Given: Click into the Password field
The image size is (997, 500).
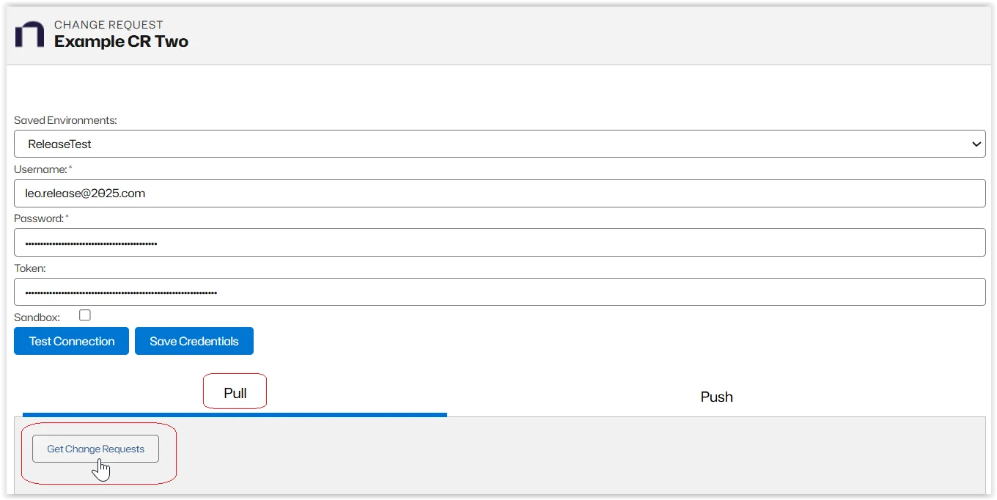Looking at the screenshot, I should tap(498, 243).
